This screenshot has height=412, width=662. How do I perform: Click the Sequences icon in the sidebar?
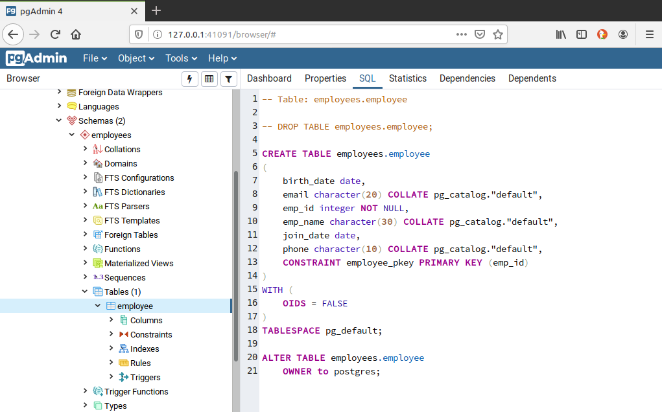(x=99, y=277)
